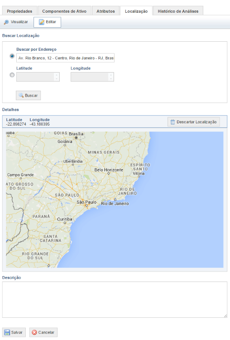Click inside the Descrição text area
The height and width of the screenshot is (340, 230).
(x=115, y=300)
